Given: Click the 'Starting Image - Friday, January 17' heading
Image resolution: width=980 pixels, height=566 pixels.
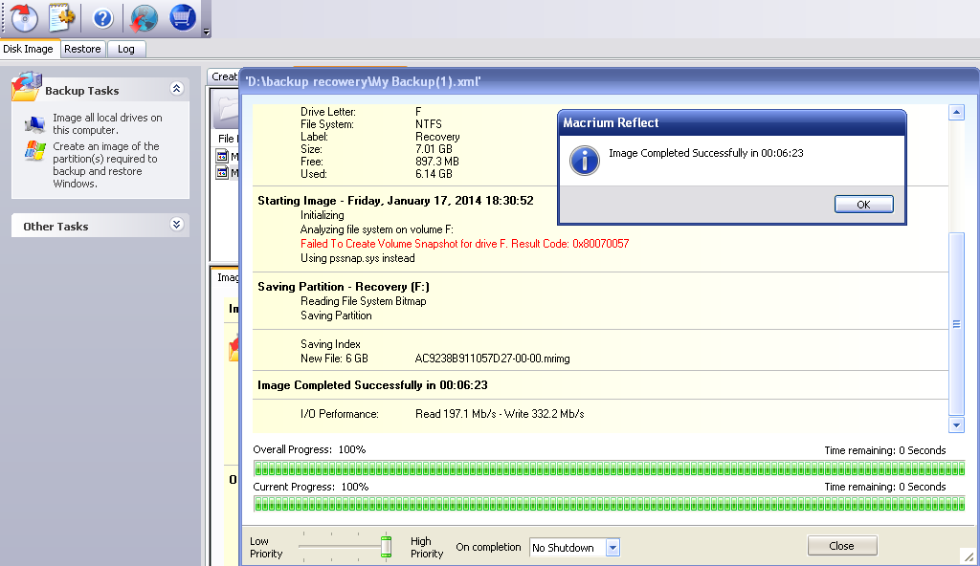Looking at the screenshot, I should (395, 201).
